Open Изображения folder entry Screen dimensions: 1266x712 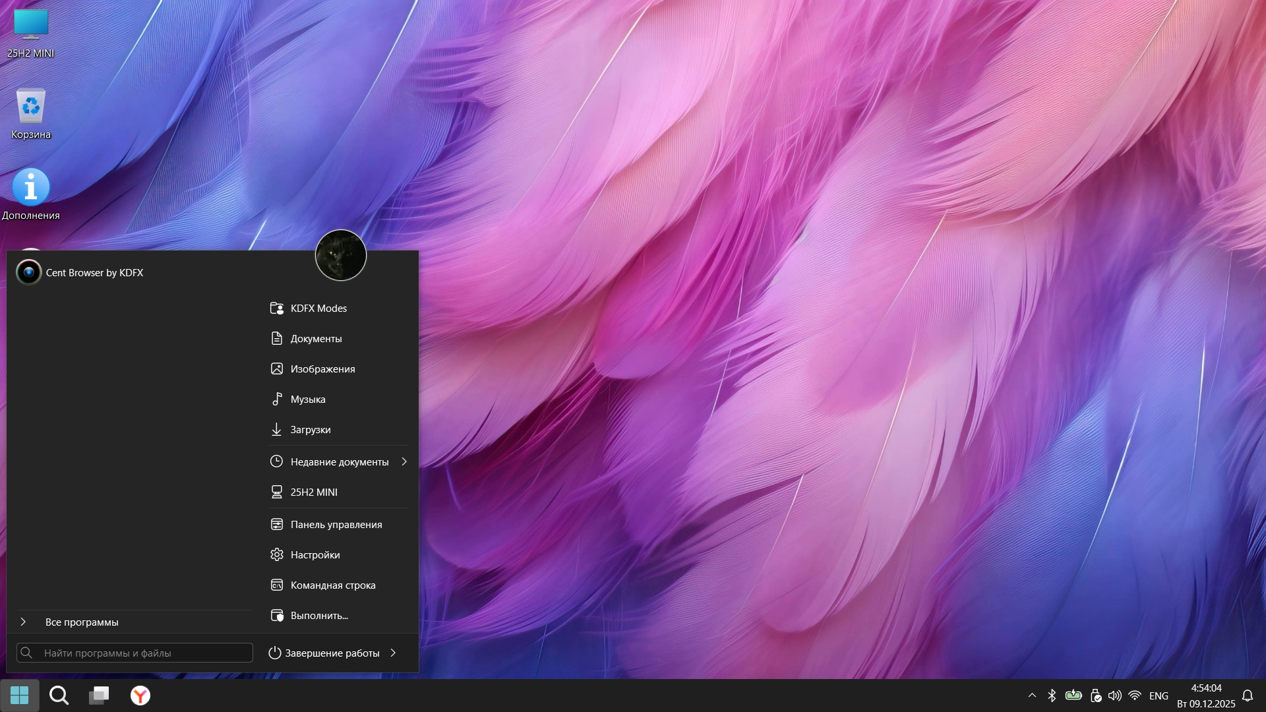(x=322, y=369)
